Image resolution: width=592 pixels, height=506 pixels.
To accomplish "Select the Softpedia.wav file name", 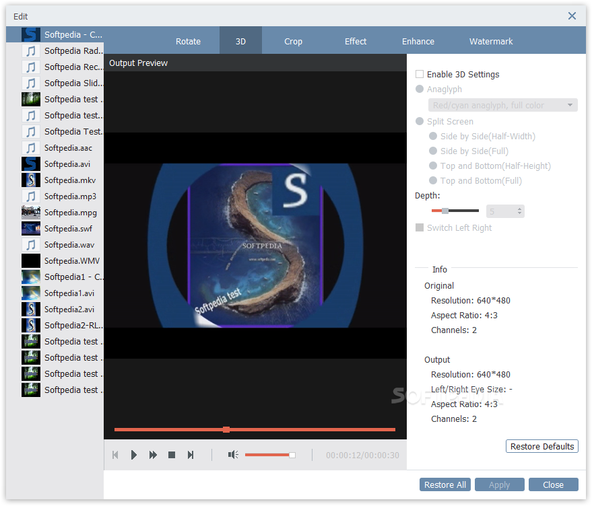I will (69, 245).
